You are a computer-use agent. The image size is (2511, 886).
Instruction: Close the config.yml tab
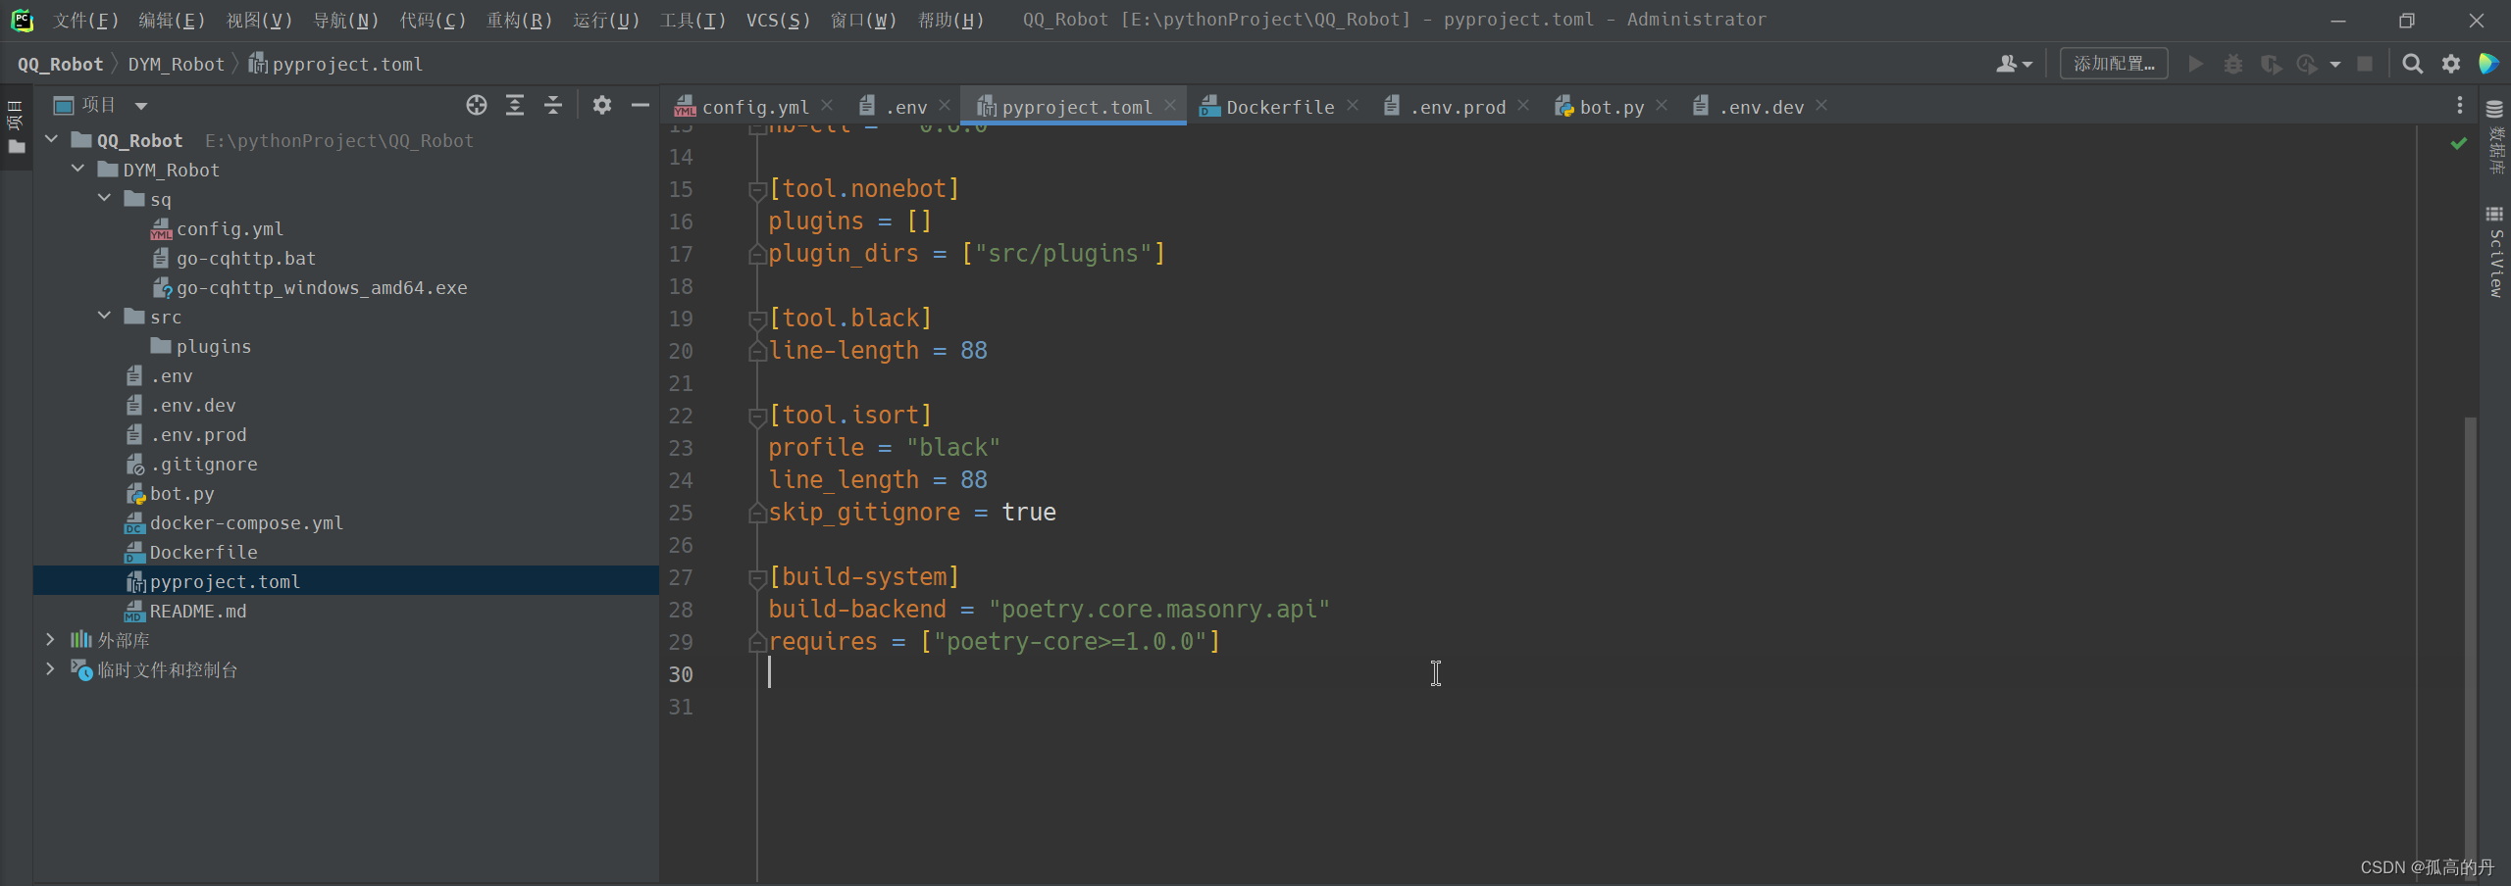click(827, 105)
